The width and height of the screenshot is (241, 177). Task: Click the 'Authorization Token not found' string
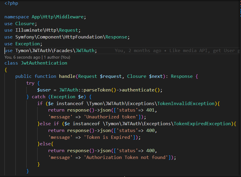(126, 157)
